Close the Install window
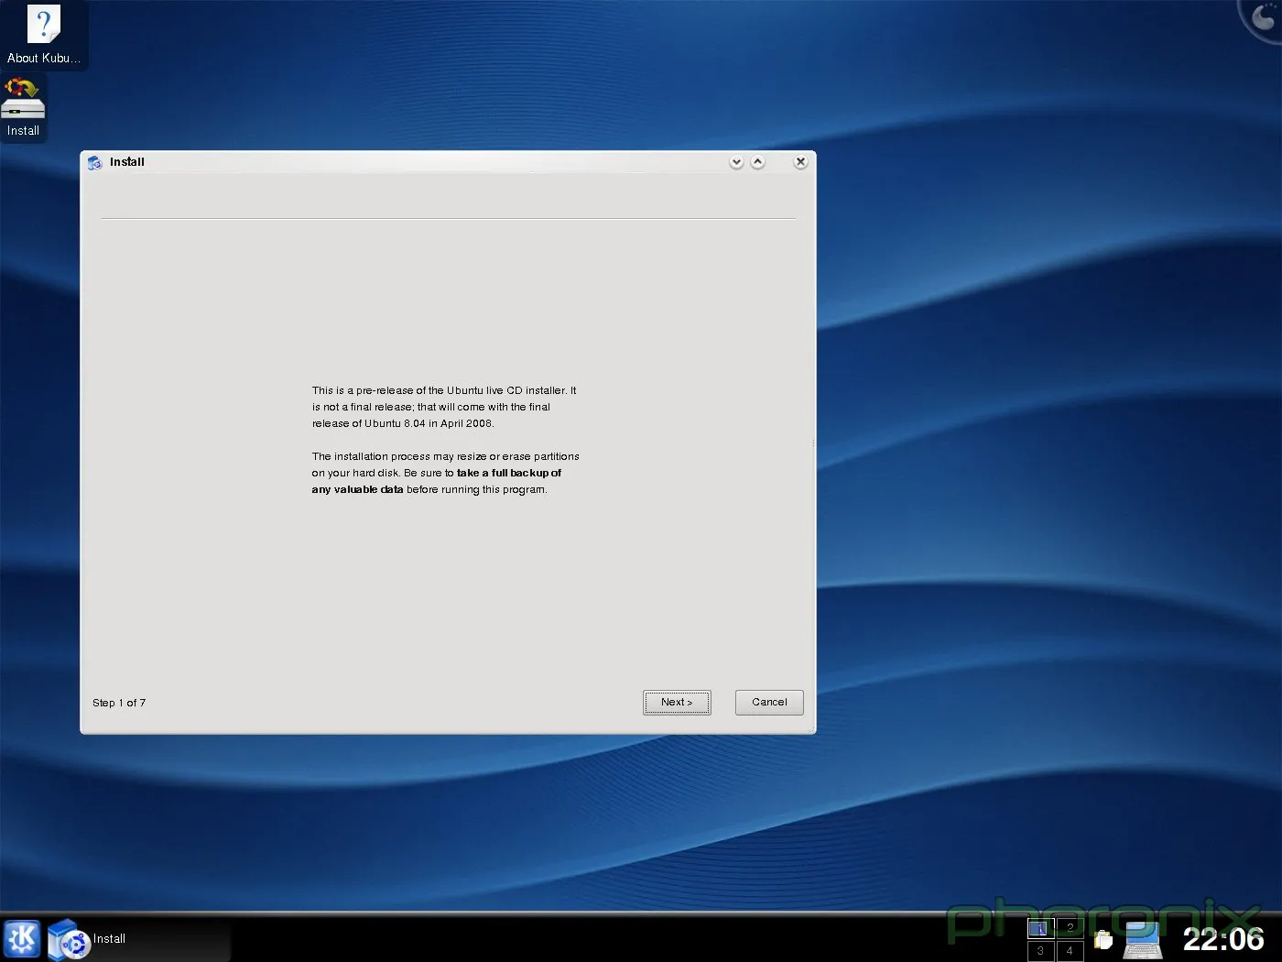 pos(800,162)
